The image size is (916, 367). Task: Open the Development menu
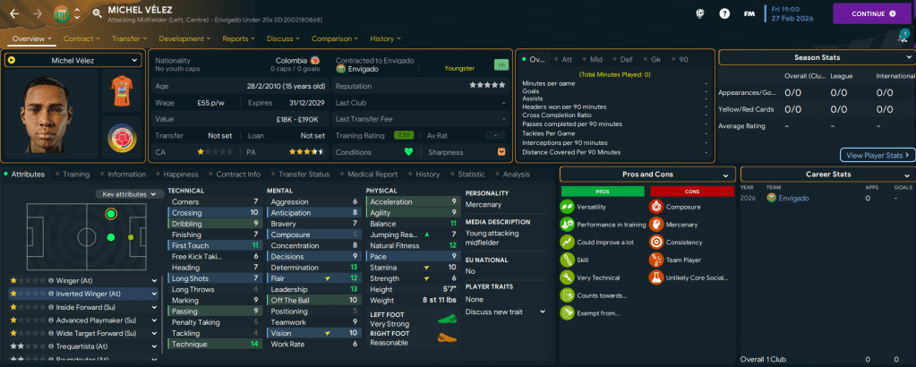coord(185,38)
